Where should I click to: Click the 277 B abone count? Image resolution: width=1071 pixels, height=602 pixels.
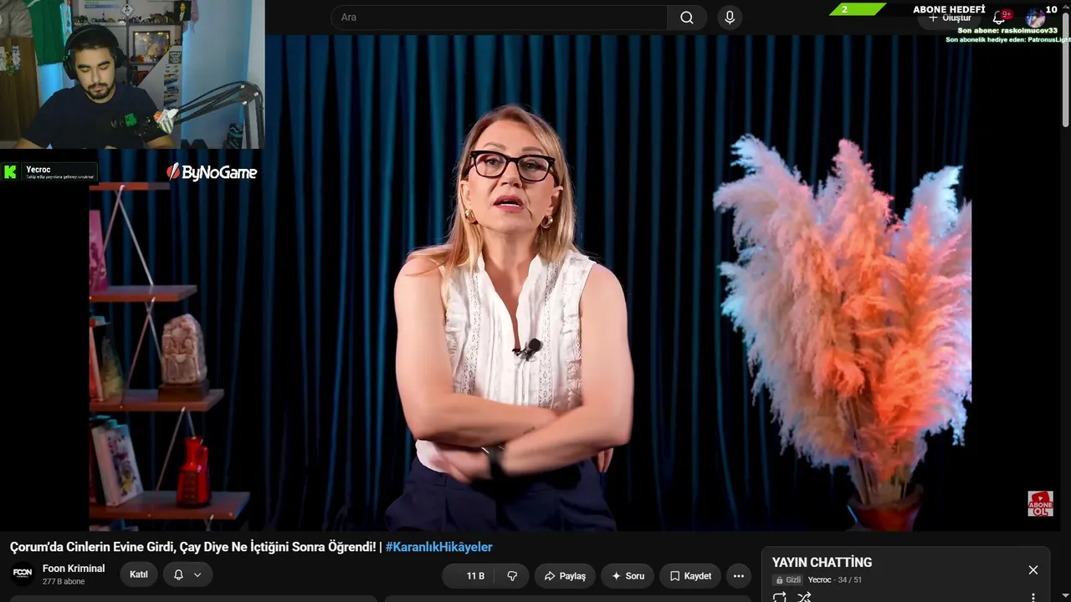tap(64, 582)
